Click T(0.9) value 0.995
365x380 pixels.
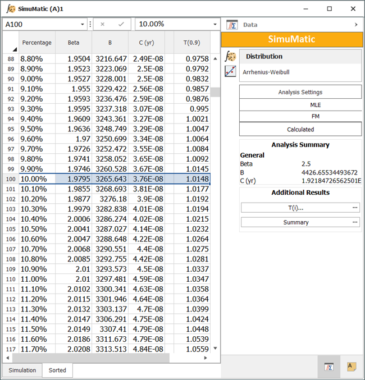click(192, 109)
